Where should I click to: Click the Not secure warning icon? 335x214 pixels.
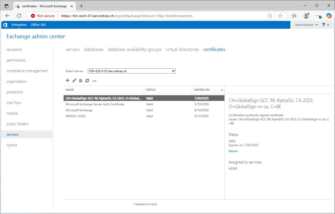pyautogui.click(x=33, y=16)
